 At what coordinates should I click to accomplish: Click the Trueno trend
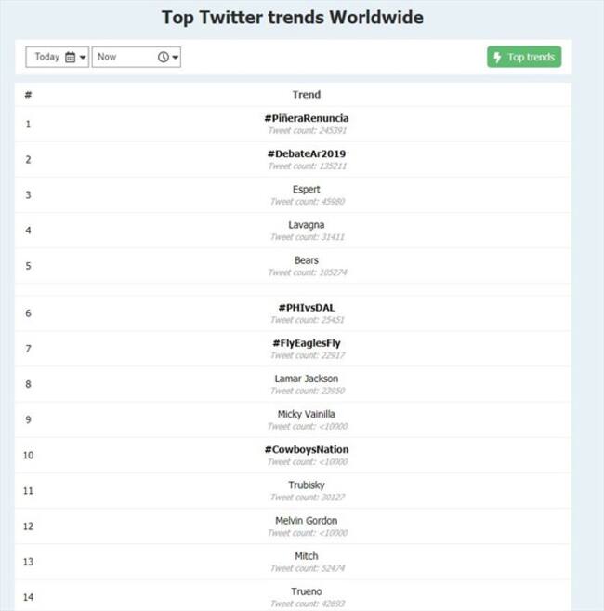click(x=306, y=591)
